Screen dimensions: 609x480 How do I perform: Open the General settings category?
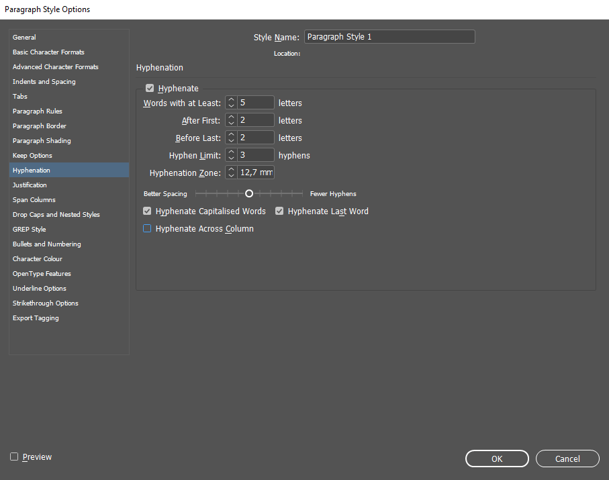25,38
